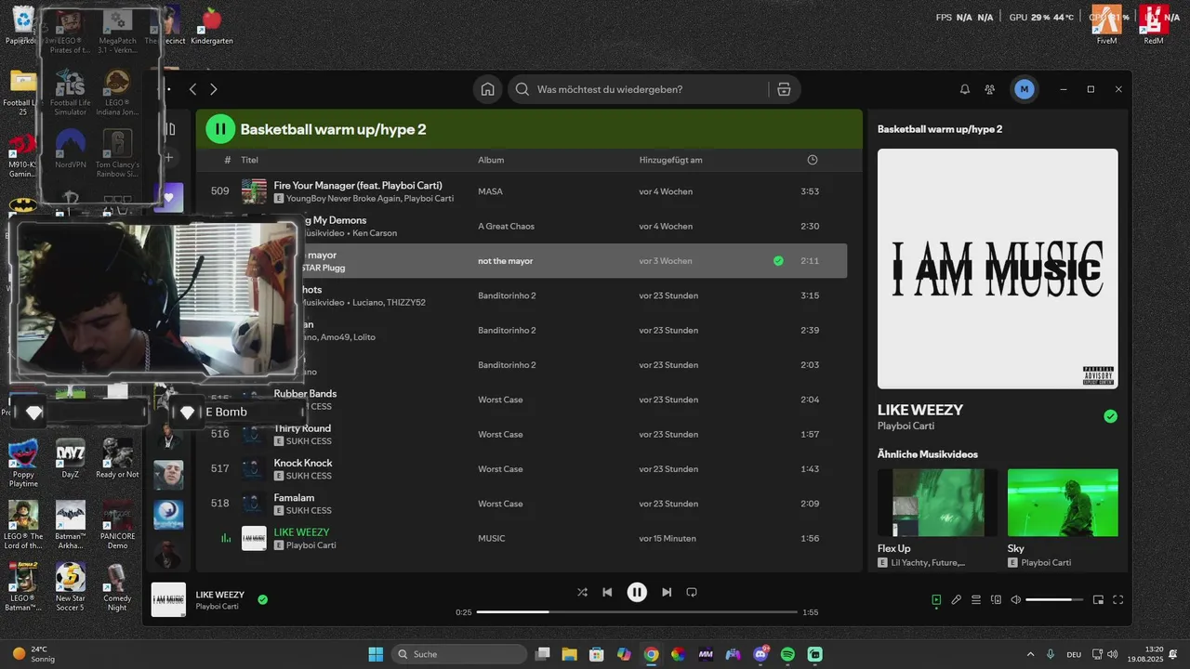This screenshot has height=669, width=1190.
Task: Open the lyrics microphone icon in player bar
Action: [x=956, y=599]
